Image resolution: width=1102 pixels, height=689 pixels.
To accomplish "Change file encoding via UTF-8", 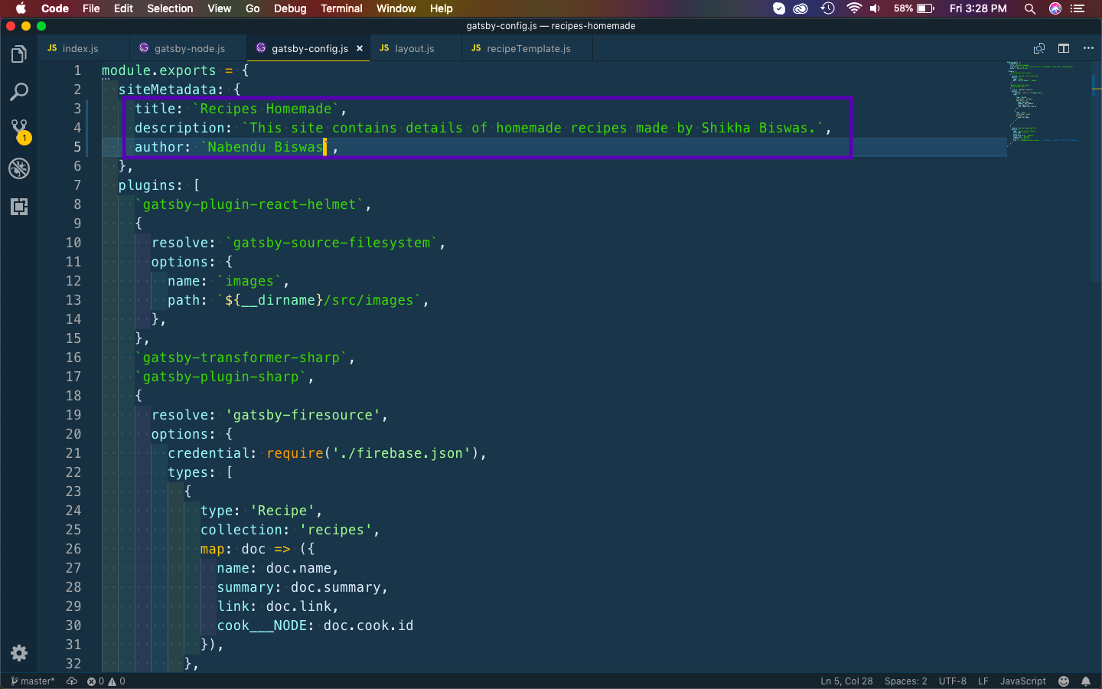I will coord(953,681).
